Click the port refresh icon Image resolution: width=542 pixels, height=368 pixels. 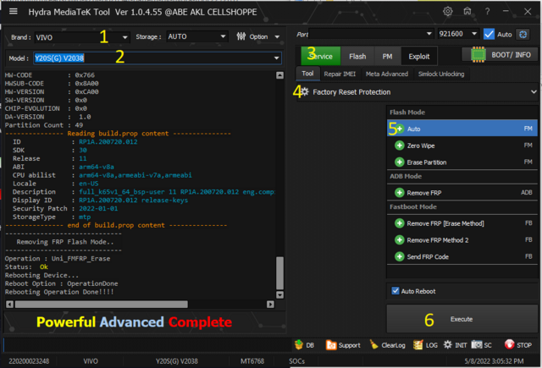tap(523, 34)
